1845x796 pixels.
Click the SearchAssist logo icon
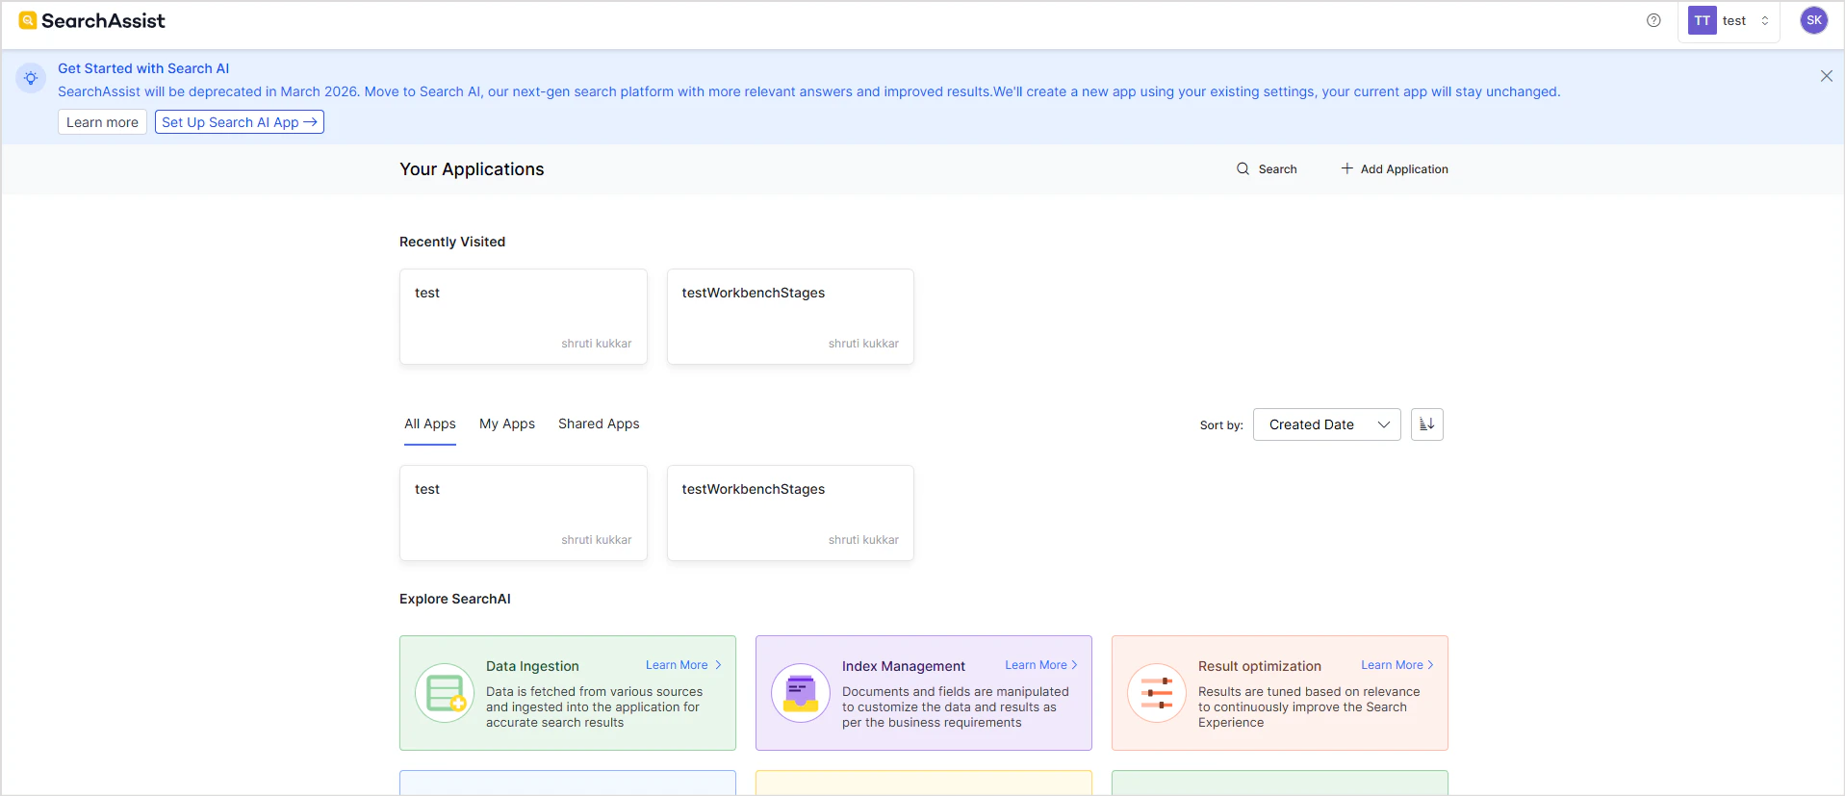28,20
